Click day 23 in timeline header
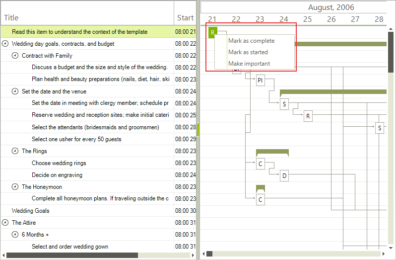396x260 pixels. [260, 19]
